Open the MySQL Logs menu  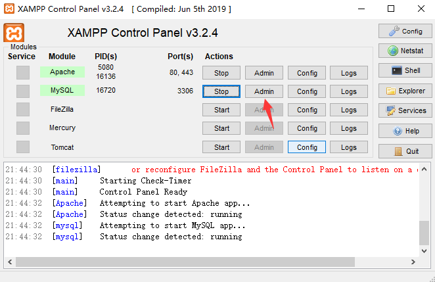[x=349, y=91]
